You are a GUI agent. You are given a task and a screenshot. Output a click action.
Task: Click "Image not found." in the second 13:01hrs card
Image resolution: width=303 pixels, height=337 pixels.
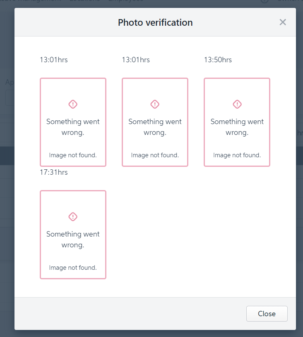[155, 155]
